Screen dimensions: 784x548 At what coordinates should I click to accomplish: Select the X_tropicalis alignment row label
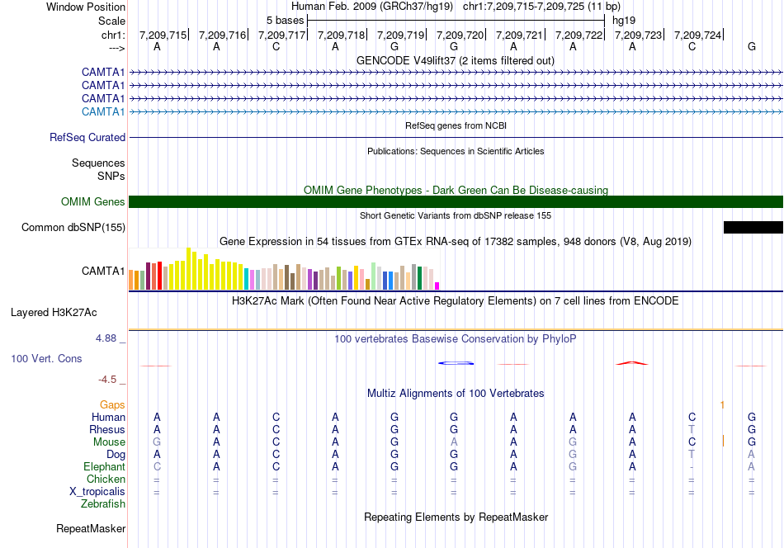coord(97,492)
